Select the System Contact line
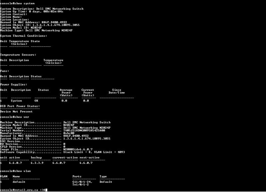266x192 pixels. pyautogui.click(x=14, y=14)
